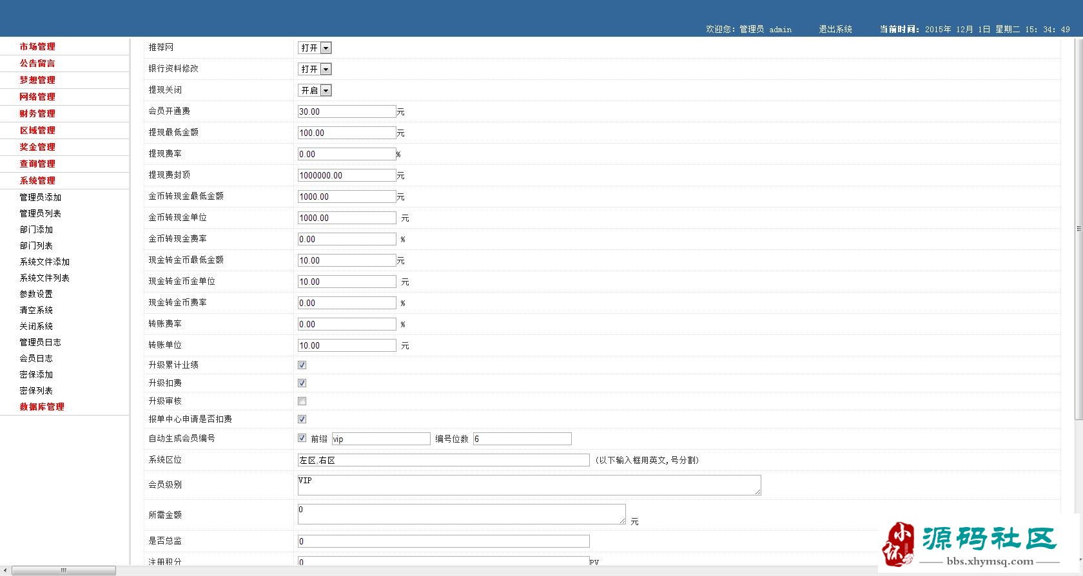Click the 退出系统 logout link

835,29
